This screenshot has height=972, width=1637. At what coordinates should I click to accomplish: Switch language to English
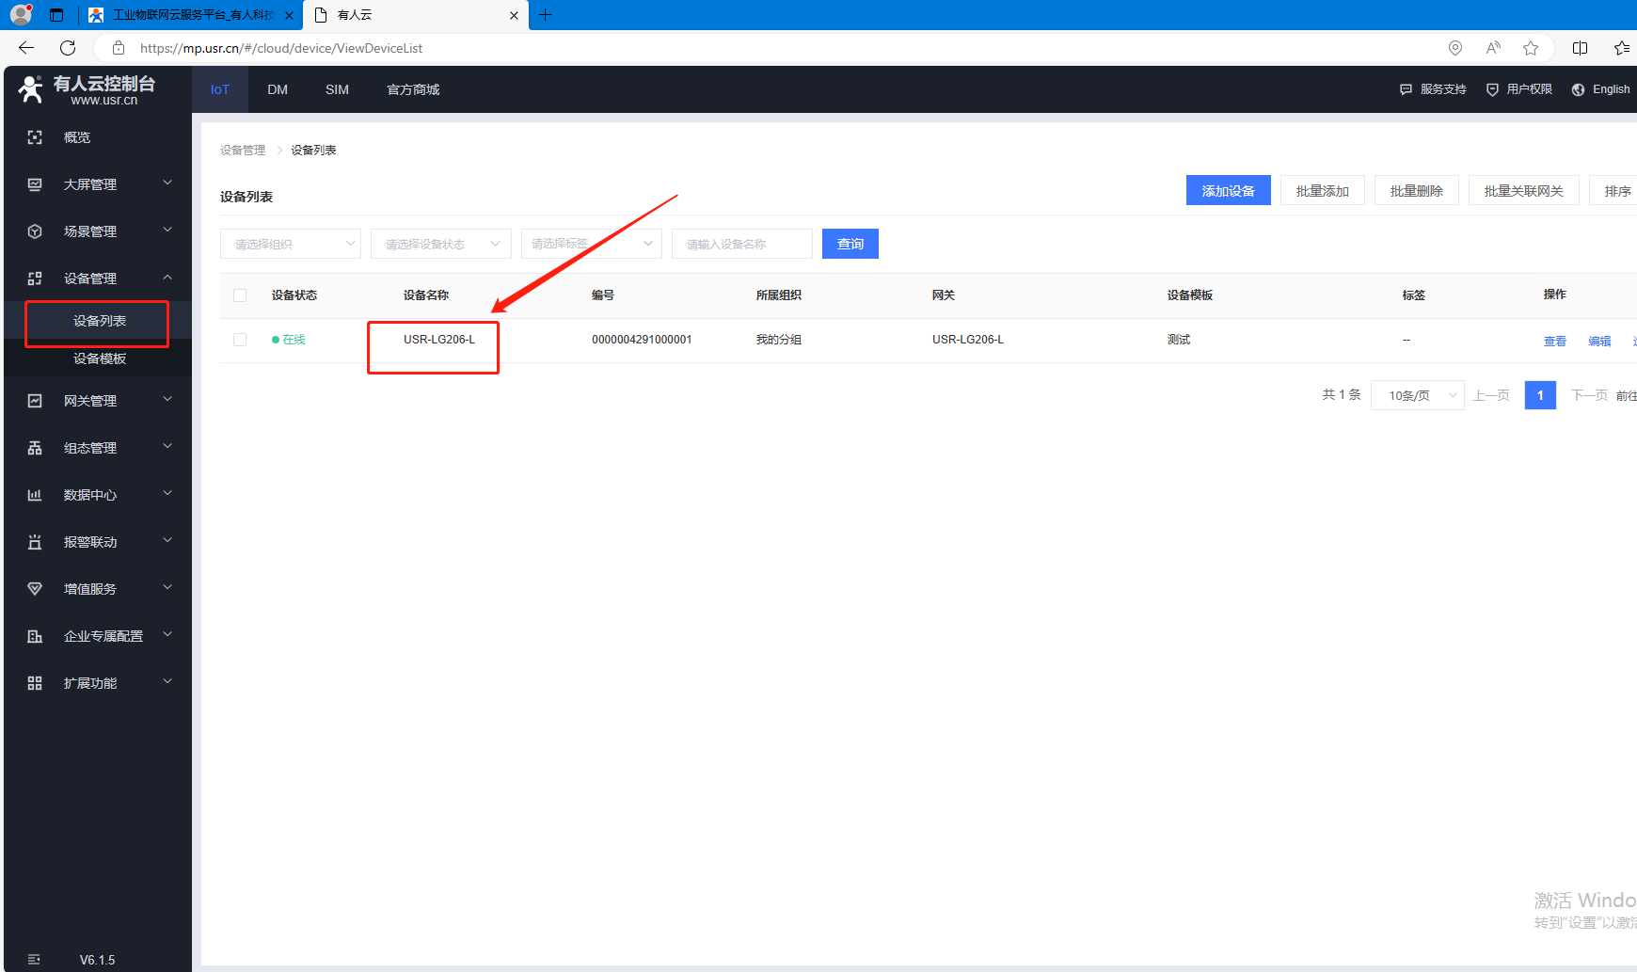click(1600, 89)
